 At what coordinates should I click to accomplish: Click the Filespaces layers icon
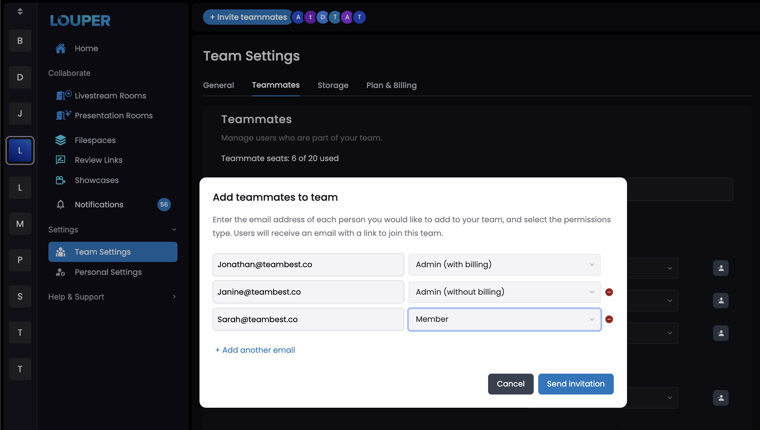point(61,140)
